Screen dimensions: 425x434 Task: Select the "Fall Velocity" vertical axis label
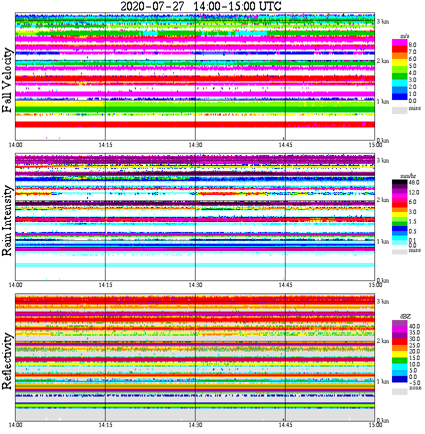click(7, 80)
